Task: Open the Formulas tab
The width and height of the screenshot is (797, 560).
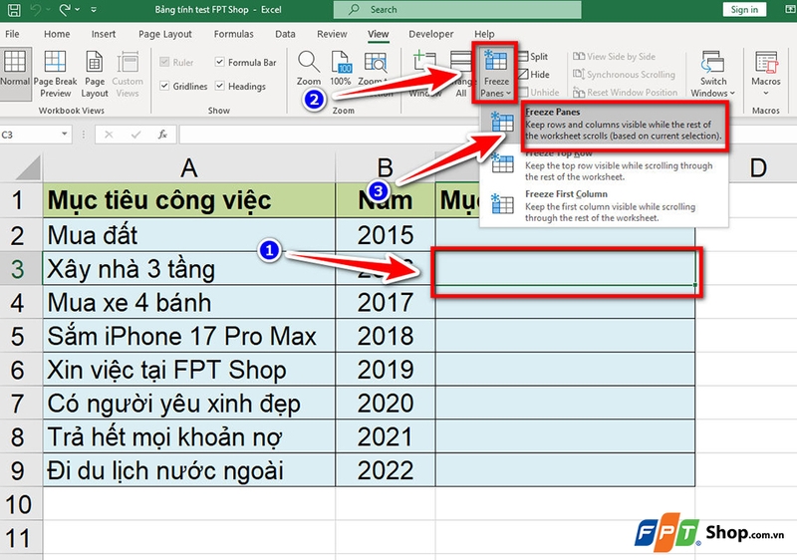Action: (233, 34)
